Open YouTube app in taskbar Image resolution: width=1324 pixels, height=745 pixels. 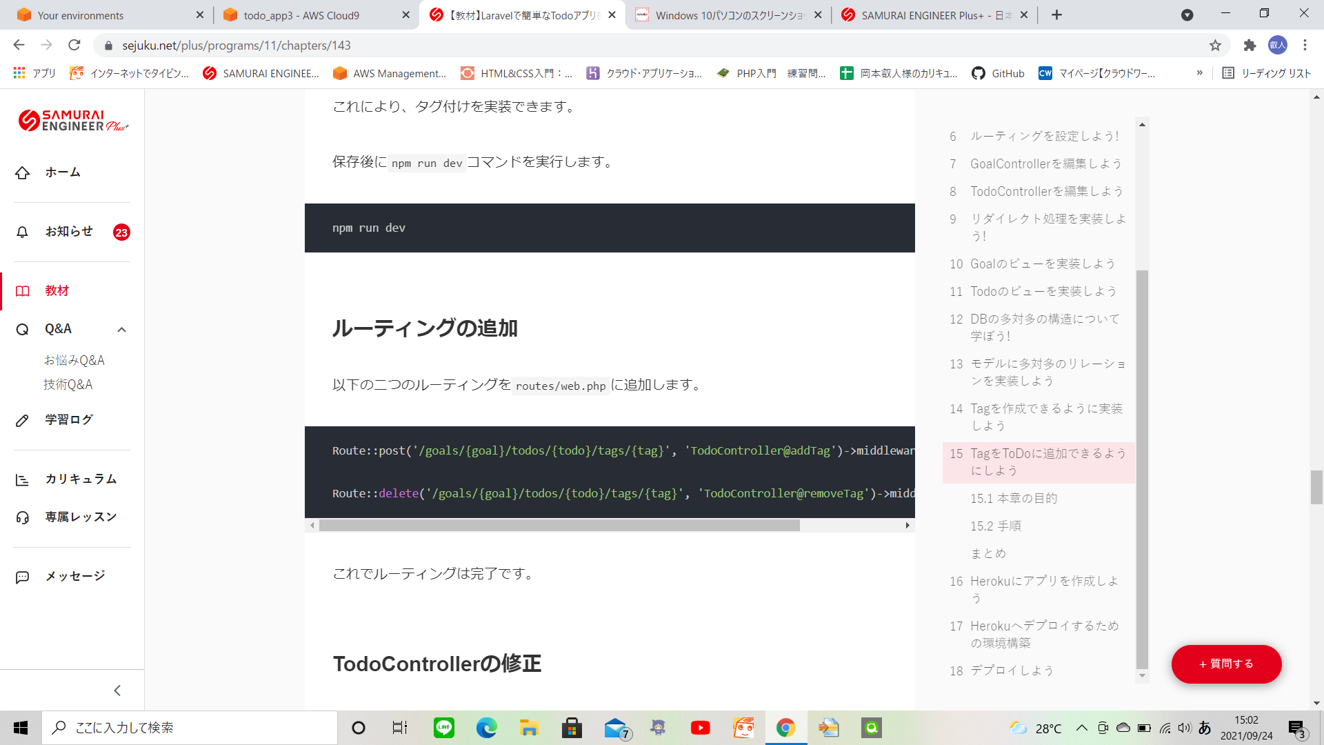(x=701, y=728)
